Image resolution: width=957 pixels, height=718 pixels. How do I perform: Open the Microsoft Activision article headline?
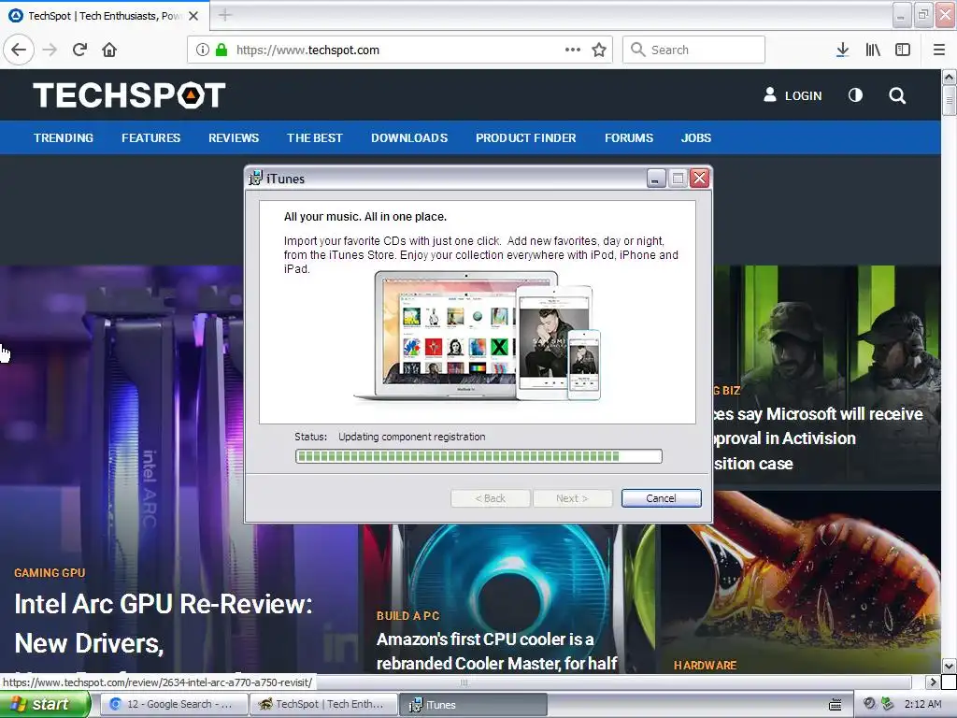[818, 438]
